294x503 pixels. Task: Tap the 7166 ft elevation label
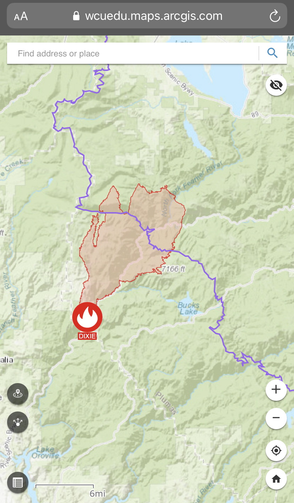coord(173,269)
